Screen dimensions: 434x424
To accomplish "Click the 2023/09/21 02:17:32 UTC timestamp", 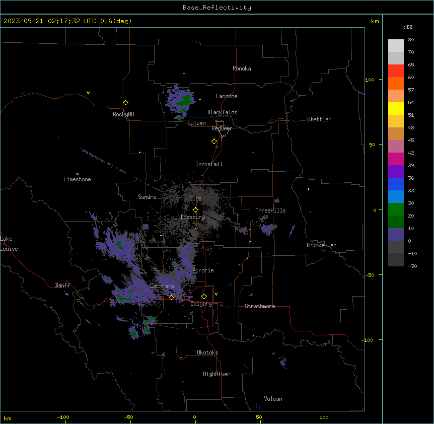I will tap(50, 21).
